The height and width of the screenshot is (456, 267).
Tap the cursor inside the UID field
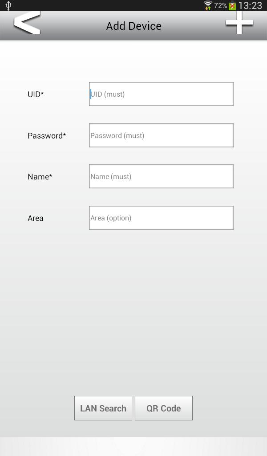click(91, 94)
